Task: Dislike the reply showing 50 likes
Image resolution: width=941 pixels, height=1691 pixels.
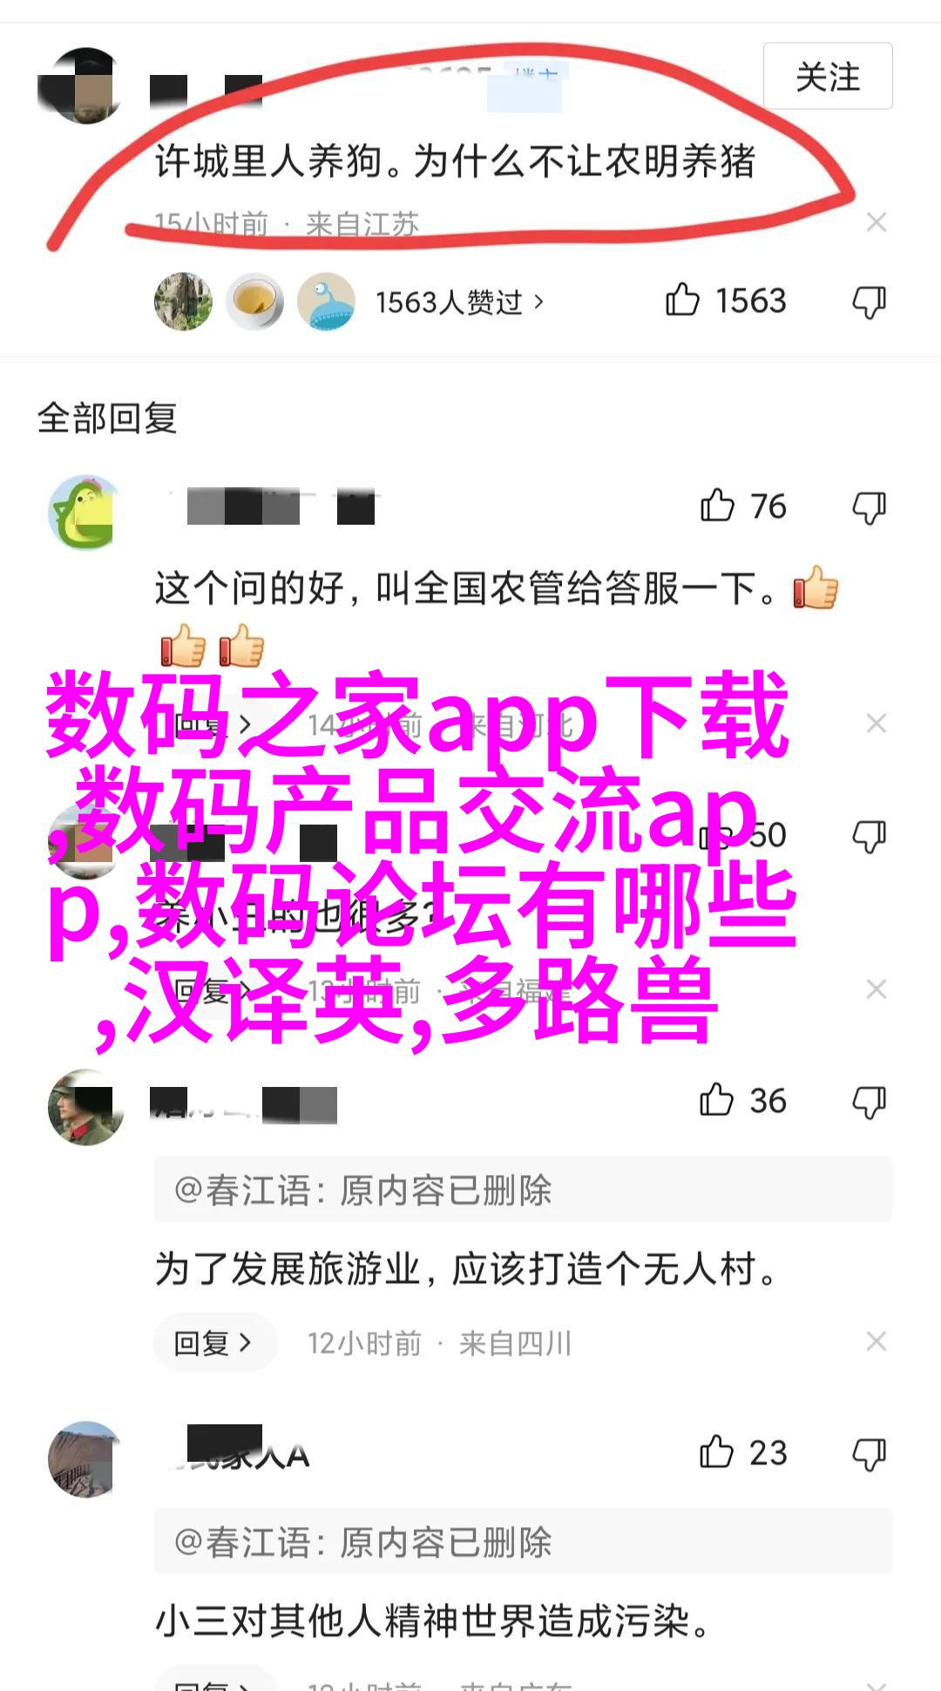Action: pyautogui.click(x=869, y=836)
